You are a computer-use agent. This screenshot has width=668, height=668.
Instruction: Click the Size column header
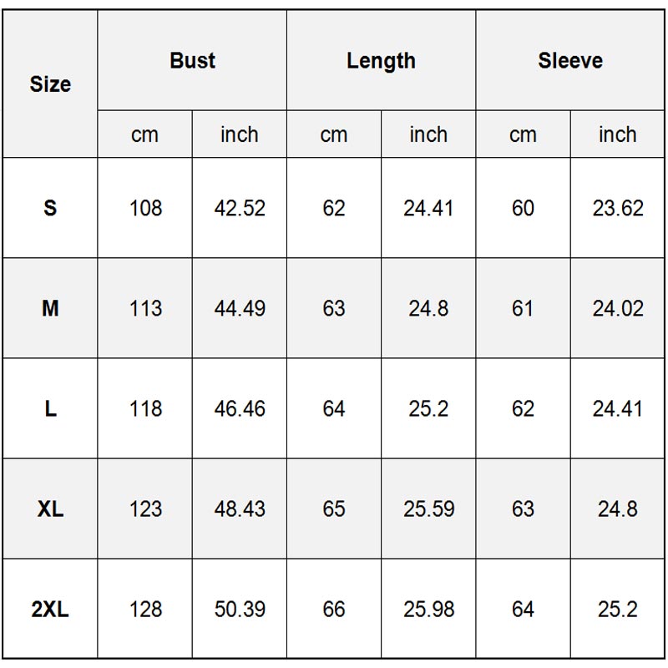[x=50, y=84]
